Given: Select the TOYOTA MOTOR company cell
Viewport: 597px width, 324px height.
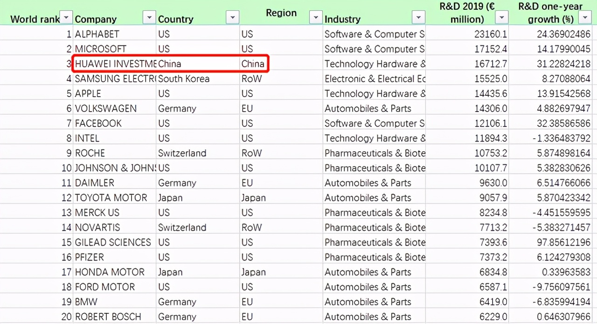Looking at the screenshot, I should 115,198.
